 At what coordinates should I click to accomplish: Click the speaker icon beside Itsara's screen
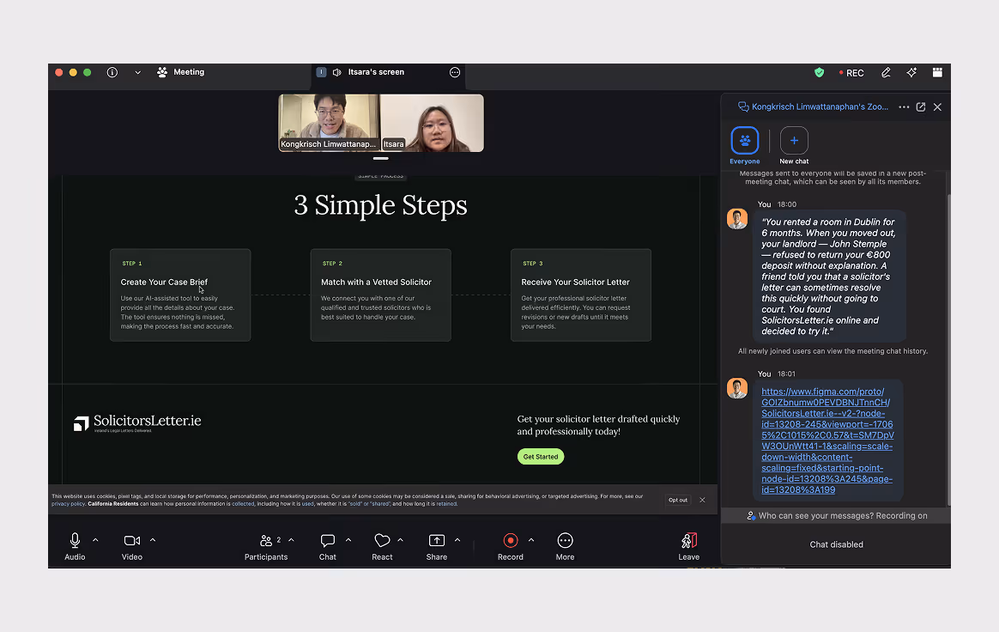tap(337, 72)
